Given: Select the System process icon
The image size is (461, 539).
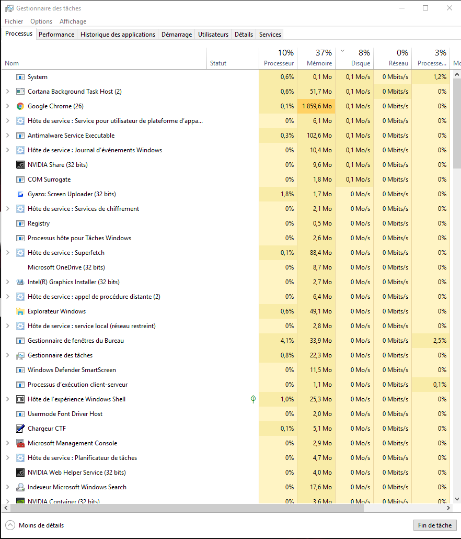Looking at the screenshot, I should coord(20,77).
